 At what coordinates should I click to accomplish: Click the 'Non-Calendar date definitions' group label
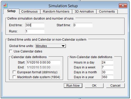tap(91, 57)
